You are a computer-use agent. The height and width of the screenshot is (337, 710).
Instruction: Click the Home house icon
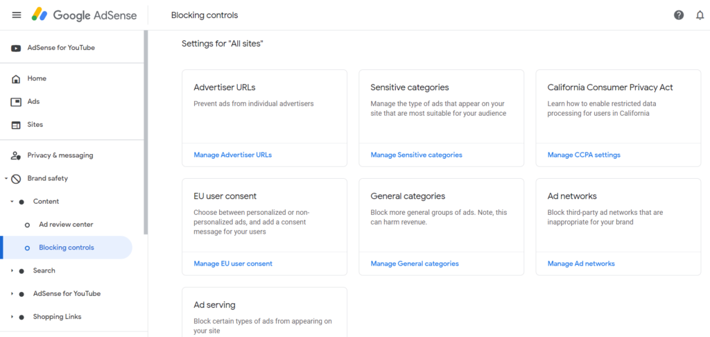click(16, 79)
